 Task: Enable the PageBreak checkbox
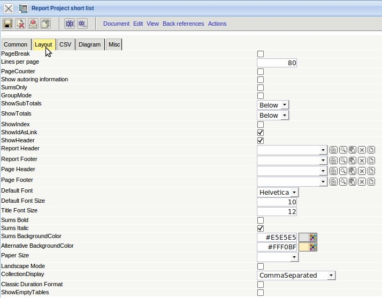261,54
